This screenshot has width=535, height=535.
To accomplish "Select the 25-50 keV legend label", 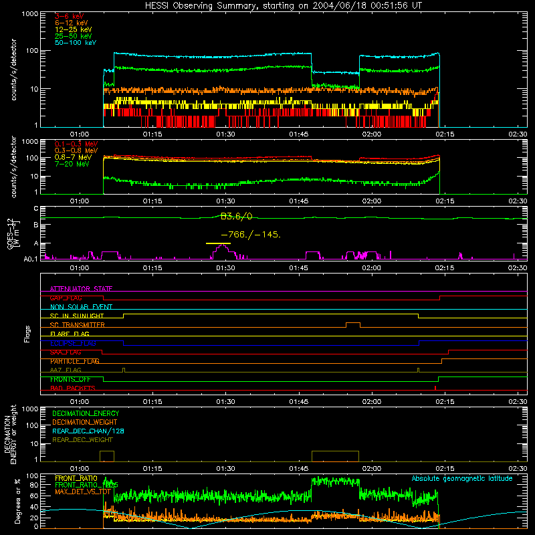I will (x=74, y=36).
